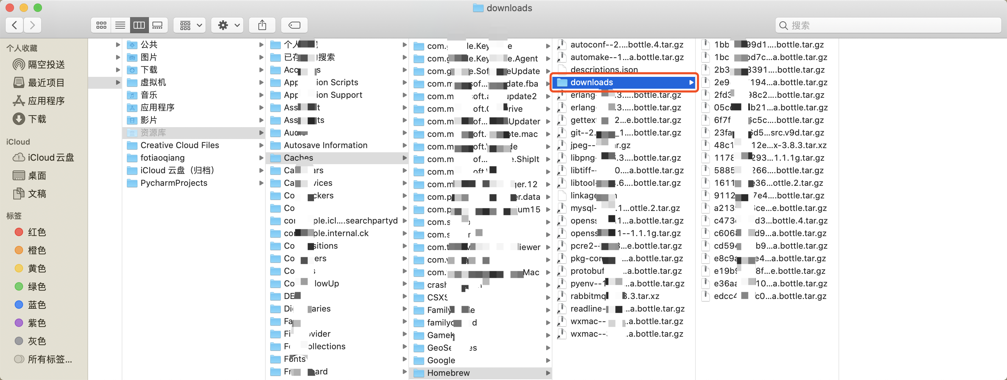Open 隔空投送 AirDrop in sidebar
Image resolution: width=1007 pixels, height=380 pixels.
point(39,65)
